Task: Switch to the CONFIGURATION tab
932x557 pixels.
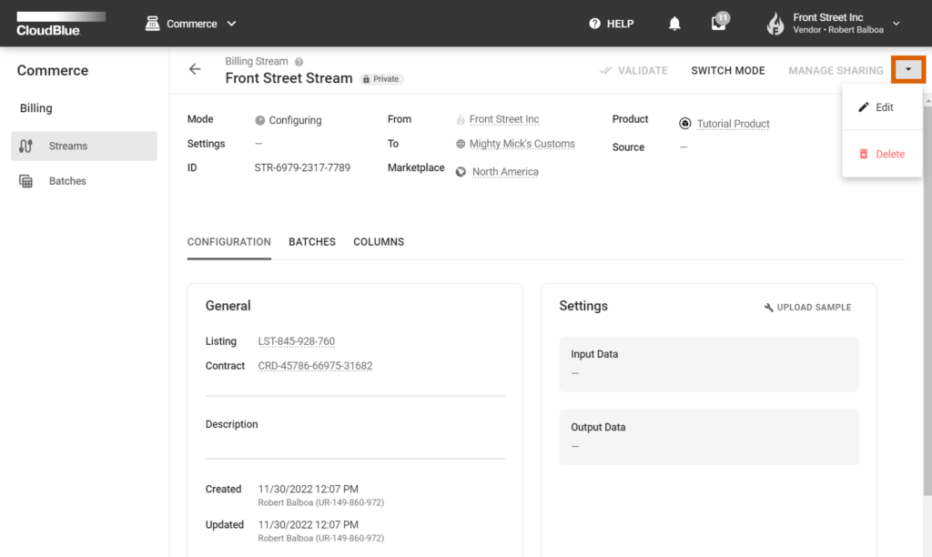Action: 228,242
